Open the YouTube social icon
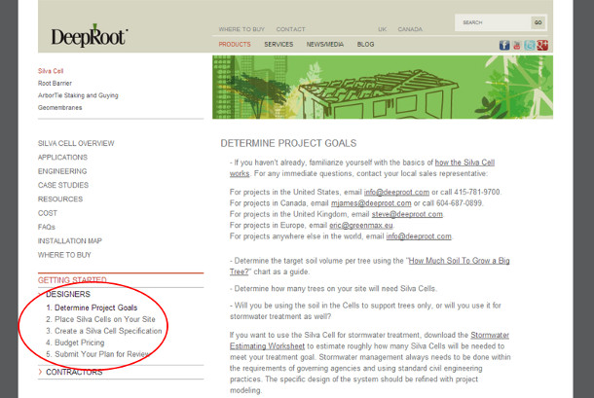594x398 pixels. [517, 46]
